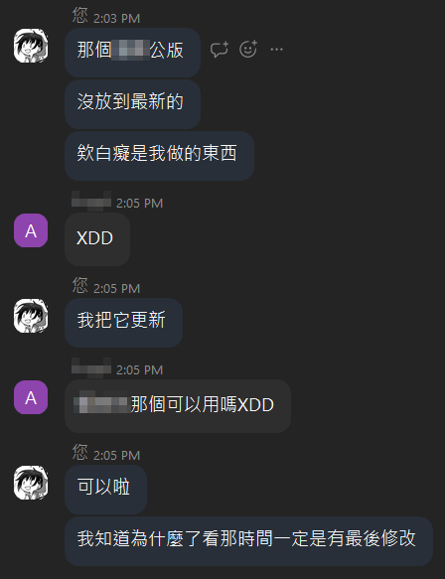Click the last message about 最後修改
445x579 pixels.
point(249,541)
